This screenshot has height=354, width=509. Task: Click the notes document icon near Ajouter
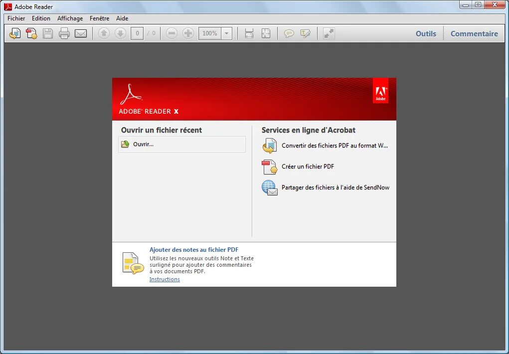[x=133, y=263]
